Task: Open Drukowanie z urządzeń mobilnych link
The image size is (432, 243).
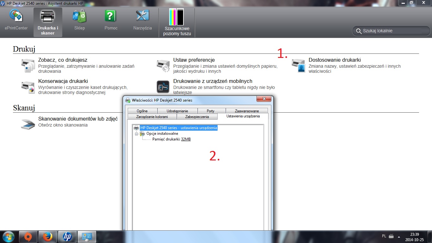Action: coord(213,81)
